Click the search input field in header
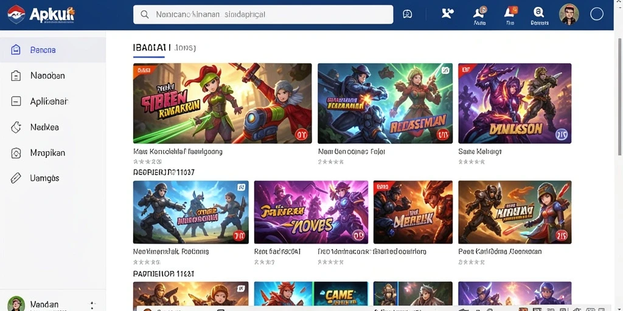The image size is (623, 311). pos(263,15)
